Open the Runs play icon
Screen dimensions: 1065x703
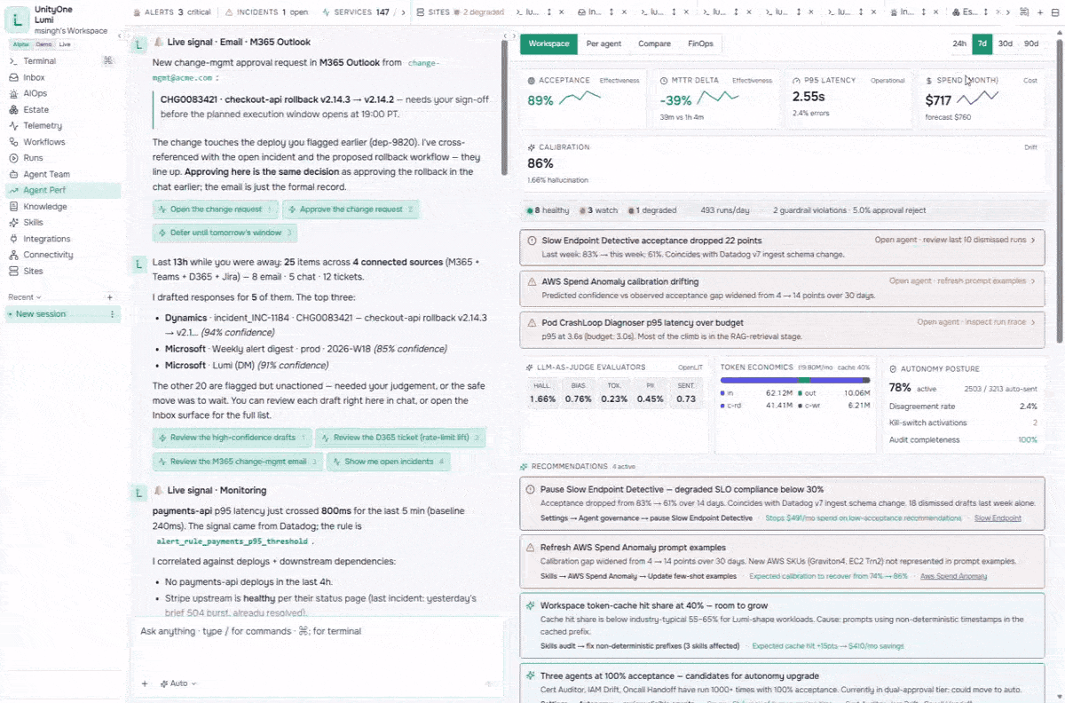[x=13, y=158]
